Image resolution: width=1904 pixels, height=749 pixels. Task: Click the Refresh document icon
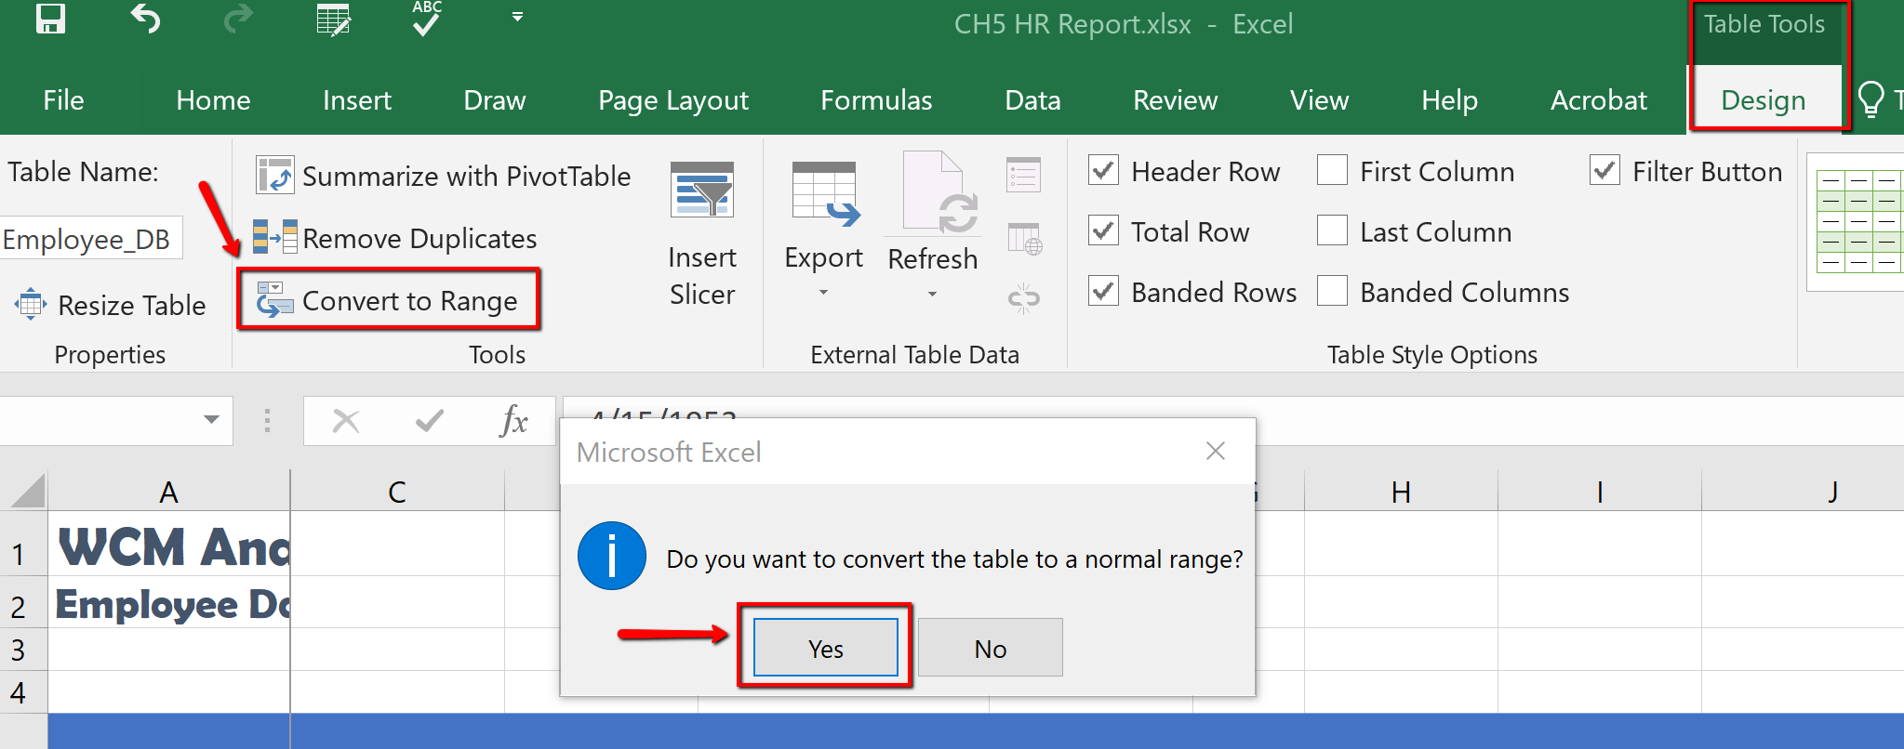pyautogui.click(x=939, y=192)
